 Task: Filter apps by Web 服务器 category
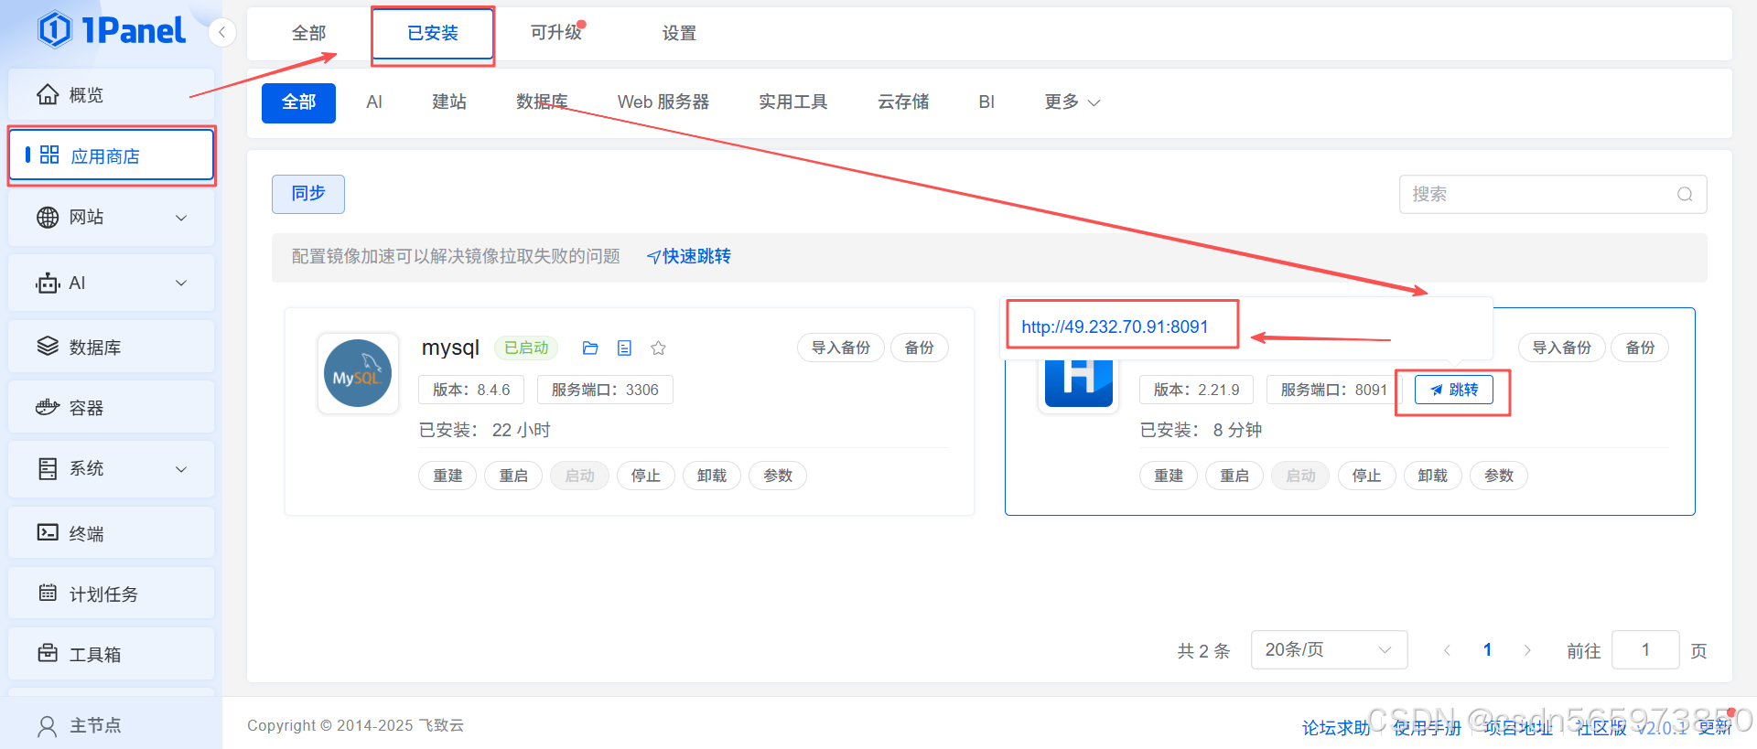click(663, 102)
